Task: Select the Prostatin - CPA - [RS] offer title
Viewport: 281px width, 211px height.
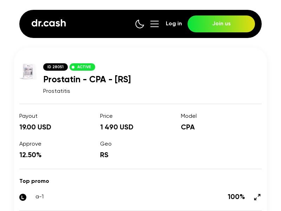Action: click(87, 79)
